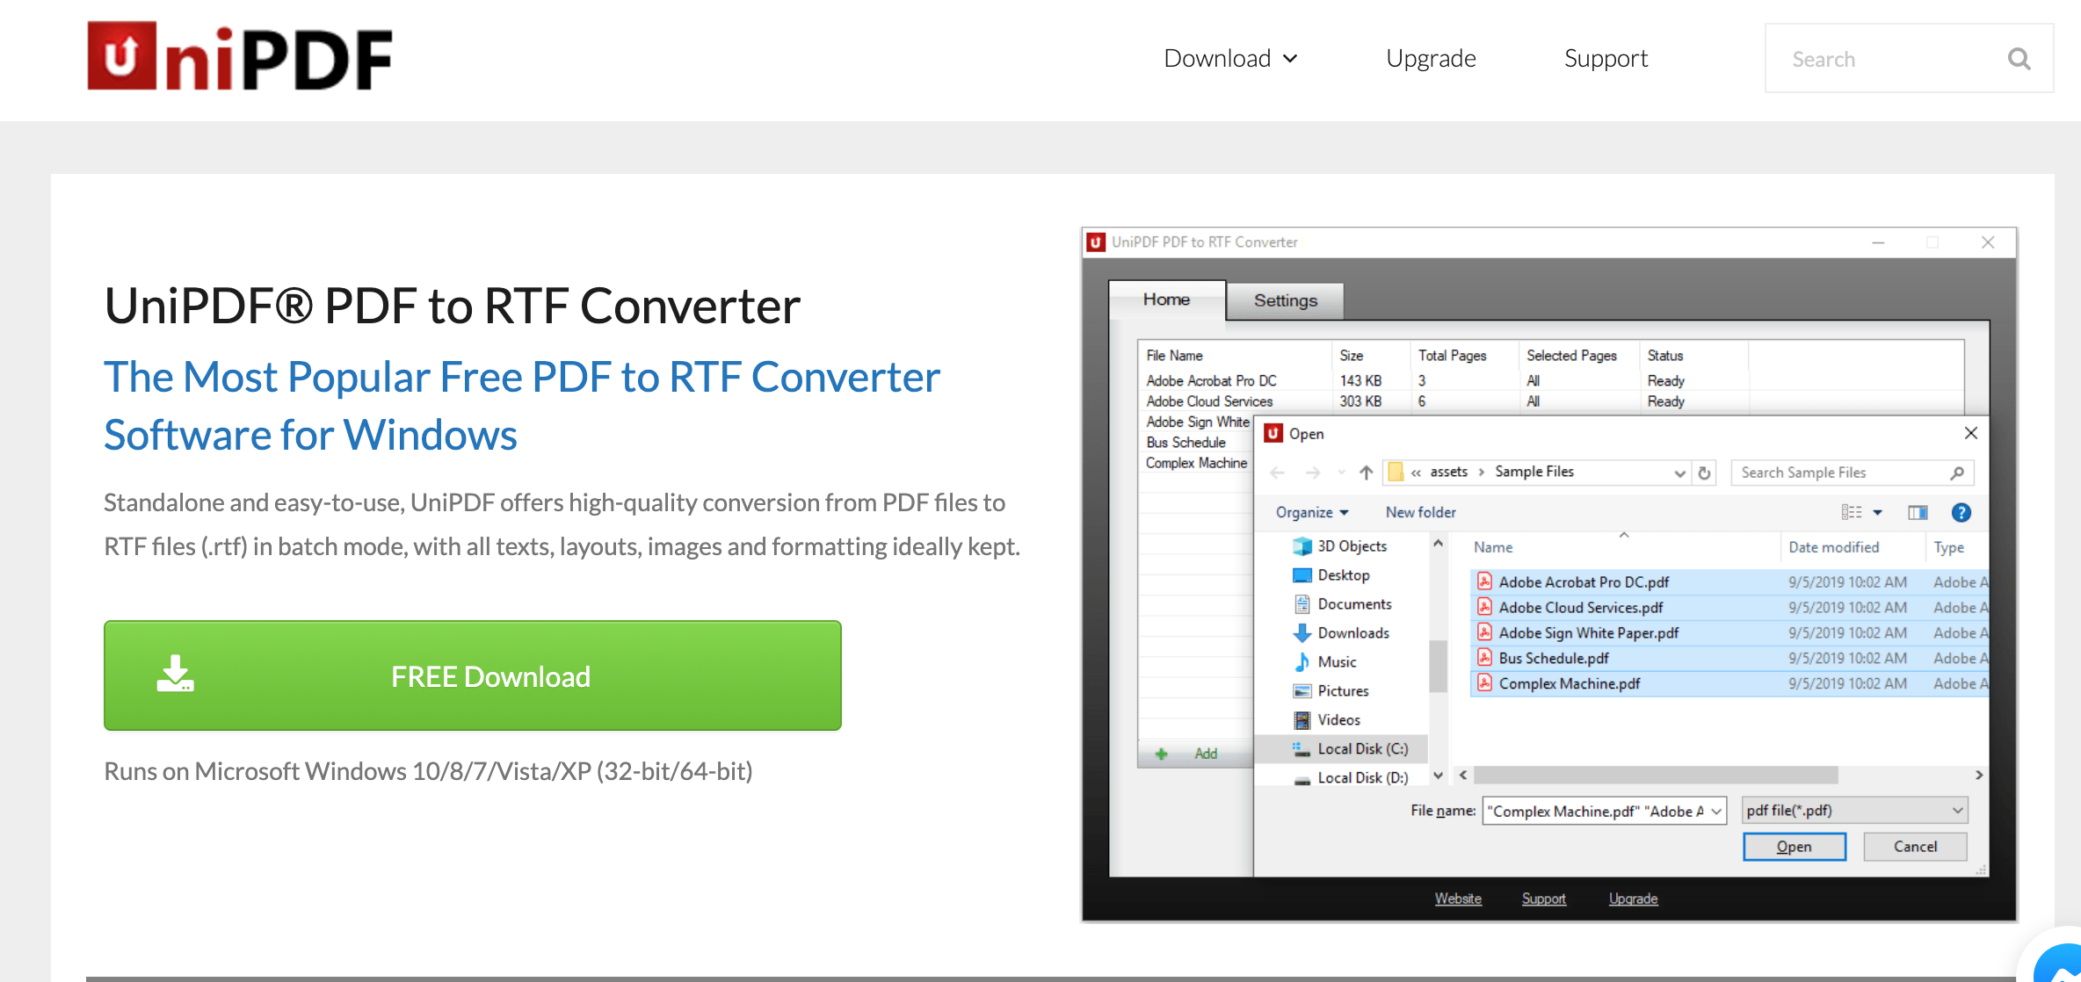This screenshot has width=2081, height=982.
Task: Expand the address path dropdown
Action: click(x=1679, y=473)
